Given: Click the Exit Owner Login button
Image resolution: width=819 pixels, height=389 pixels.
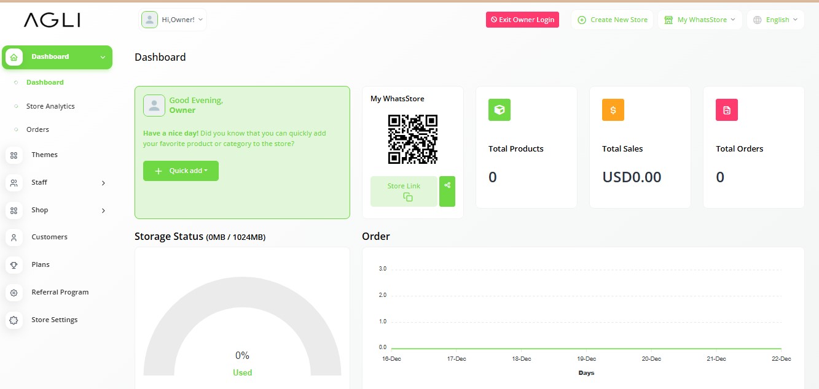Looking at the screenshot, I should tap(522, 20).
